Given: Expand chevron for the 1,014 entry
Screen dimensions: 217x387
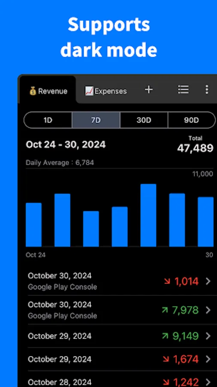Looking at the screenshot, I should pos(208,281).
